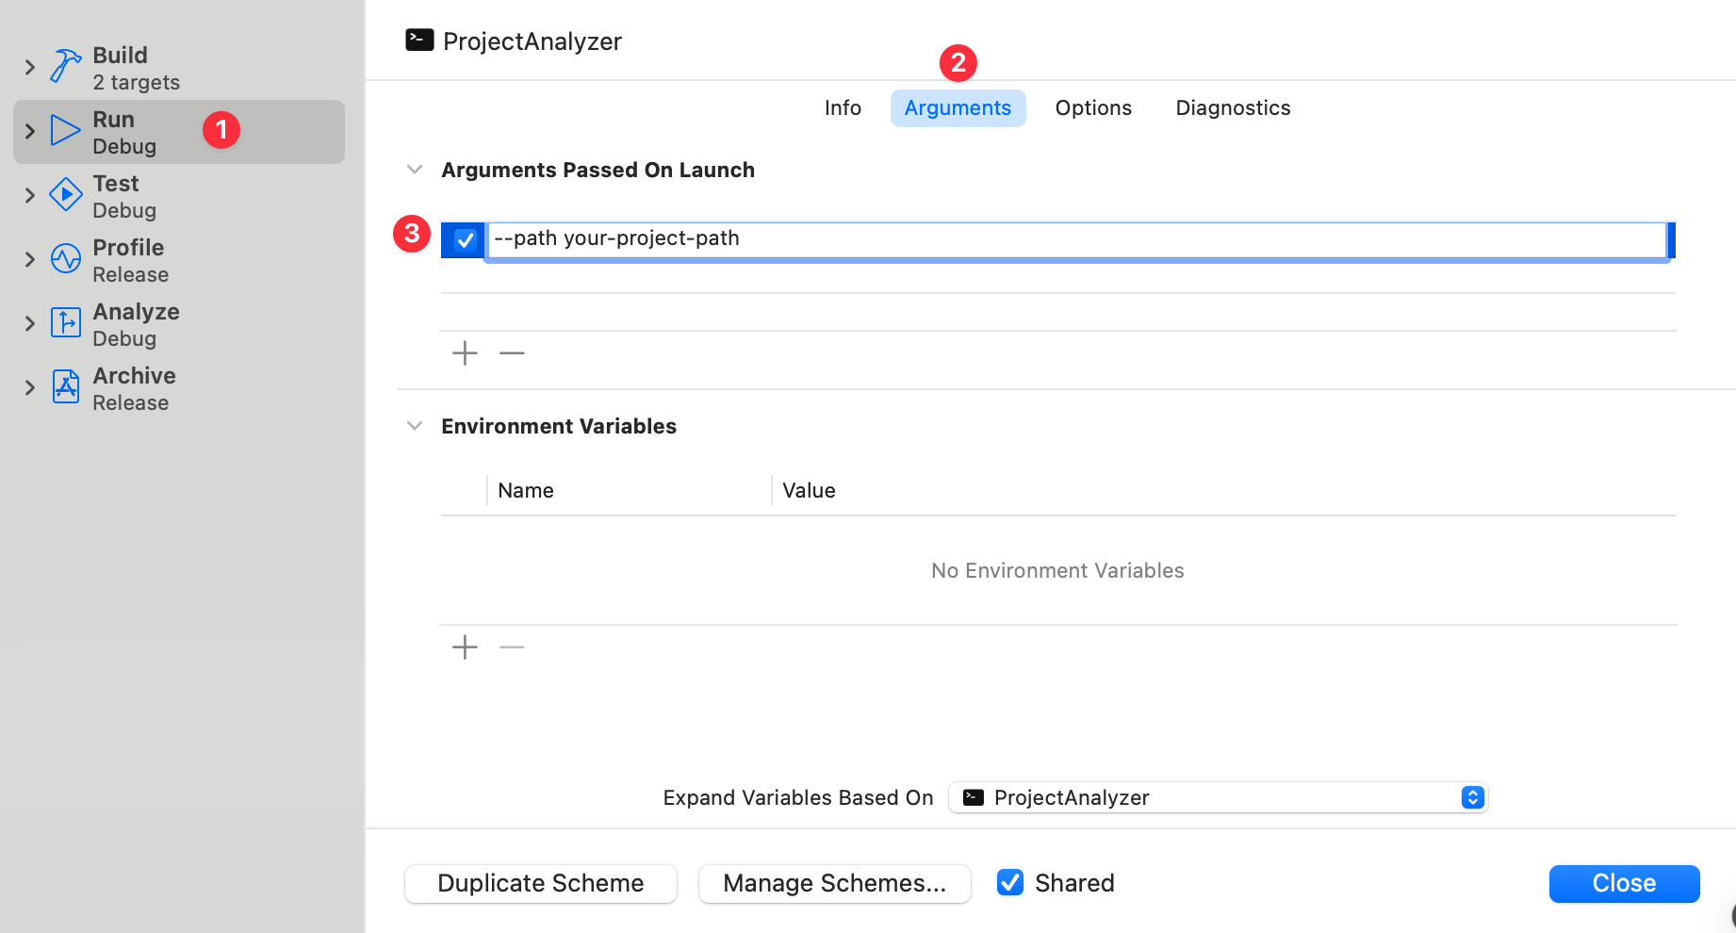Image resolution: width=1736 pixels, height=933 pixels.
Task: Open the Diagnostics tab
Action: [x=1233, y=108]
